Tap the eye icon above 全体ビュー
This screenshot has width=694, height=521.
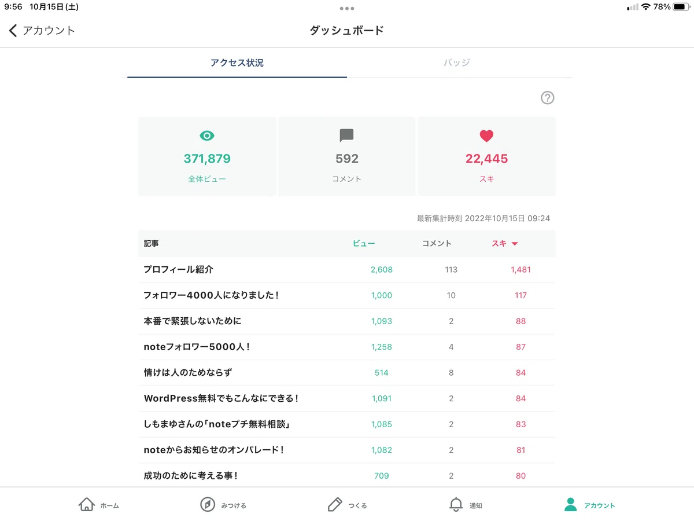pyautogui.click(x=207, y=136)
